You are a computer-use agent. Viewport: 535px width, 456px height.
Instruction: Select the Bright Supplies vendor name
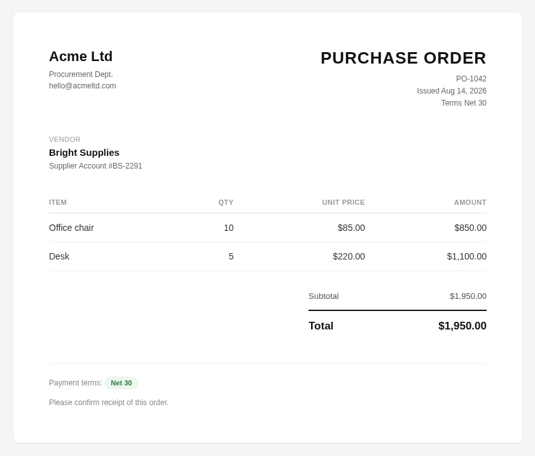84,153
